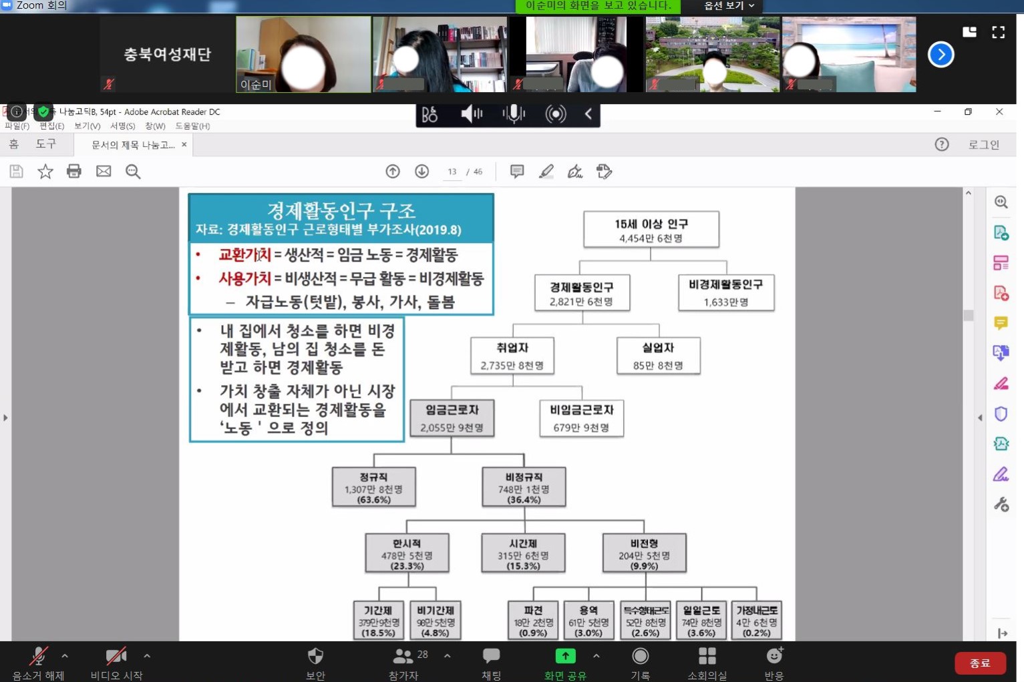The width and height of the screenshot is (1024, 682).
Task: Click the 로그인 button
Action: click(x=984, y=144)
